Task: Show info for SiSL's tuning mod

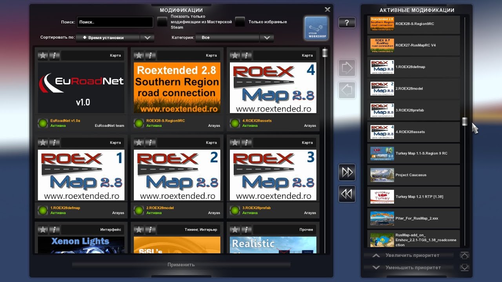Action: [x=151, y=230]
